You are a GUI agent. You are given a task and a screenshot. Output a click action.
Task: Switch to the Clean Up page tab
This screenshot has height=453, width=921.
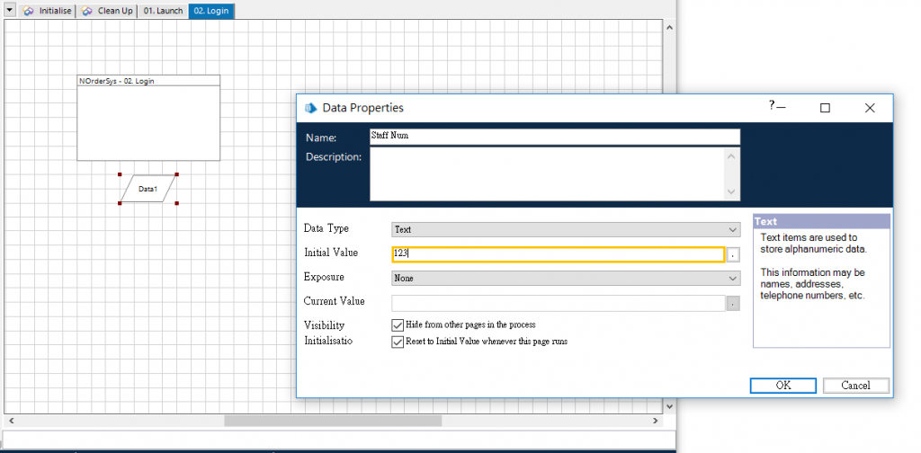(x=106, y=11)
